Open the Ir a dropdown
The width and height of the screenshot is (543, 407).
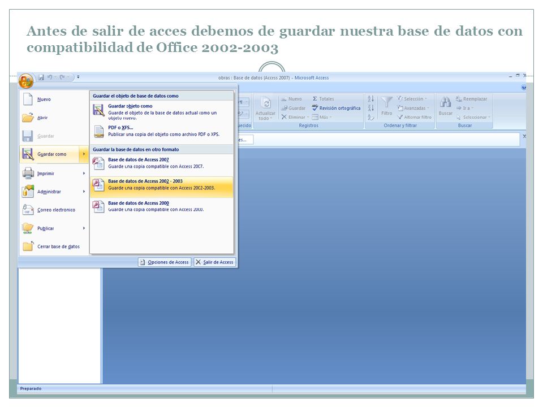click(x=465, y=108)
